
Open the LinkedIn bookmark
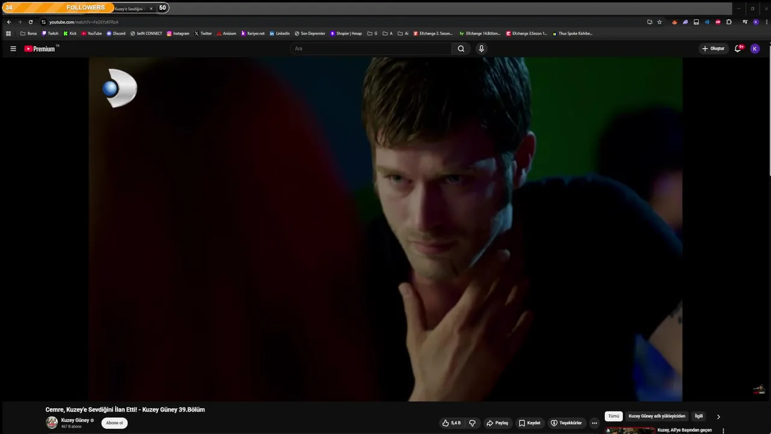point(279,34)
